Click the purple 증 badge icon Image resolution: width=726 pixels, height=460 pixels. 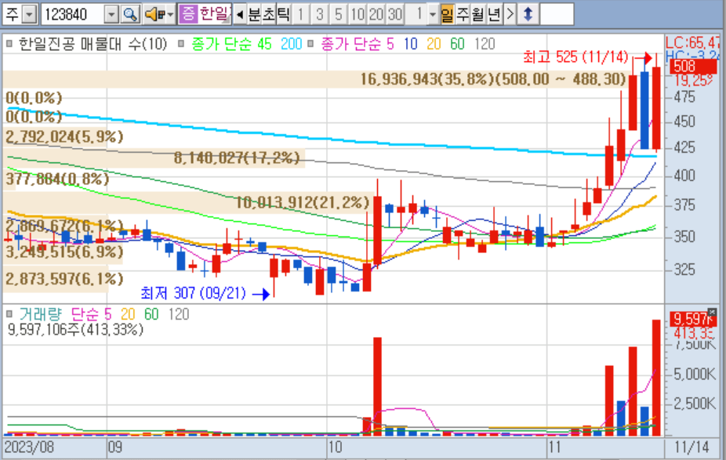[x=188, y=14]
